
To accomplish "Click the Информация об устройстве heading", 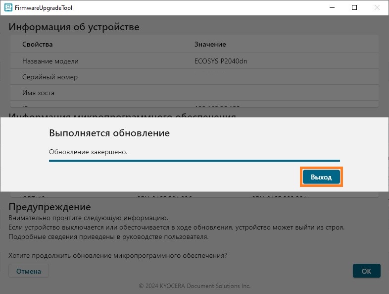I will pos(74,27).
